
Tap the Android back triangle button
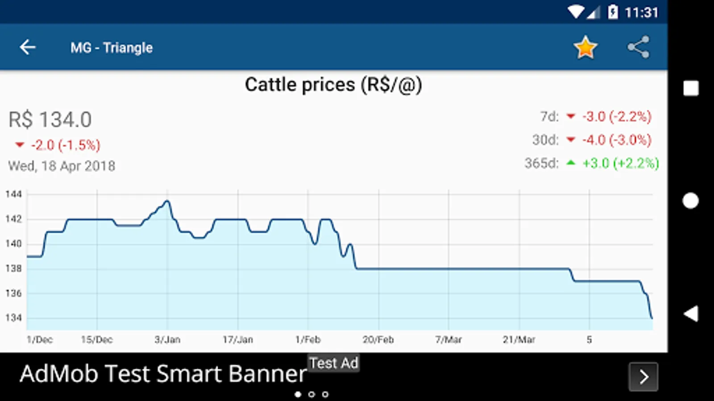[691, 314]
